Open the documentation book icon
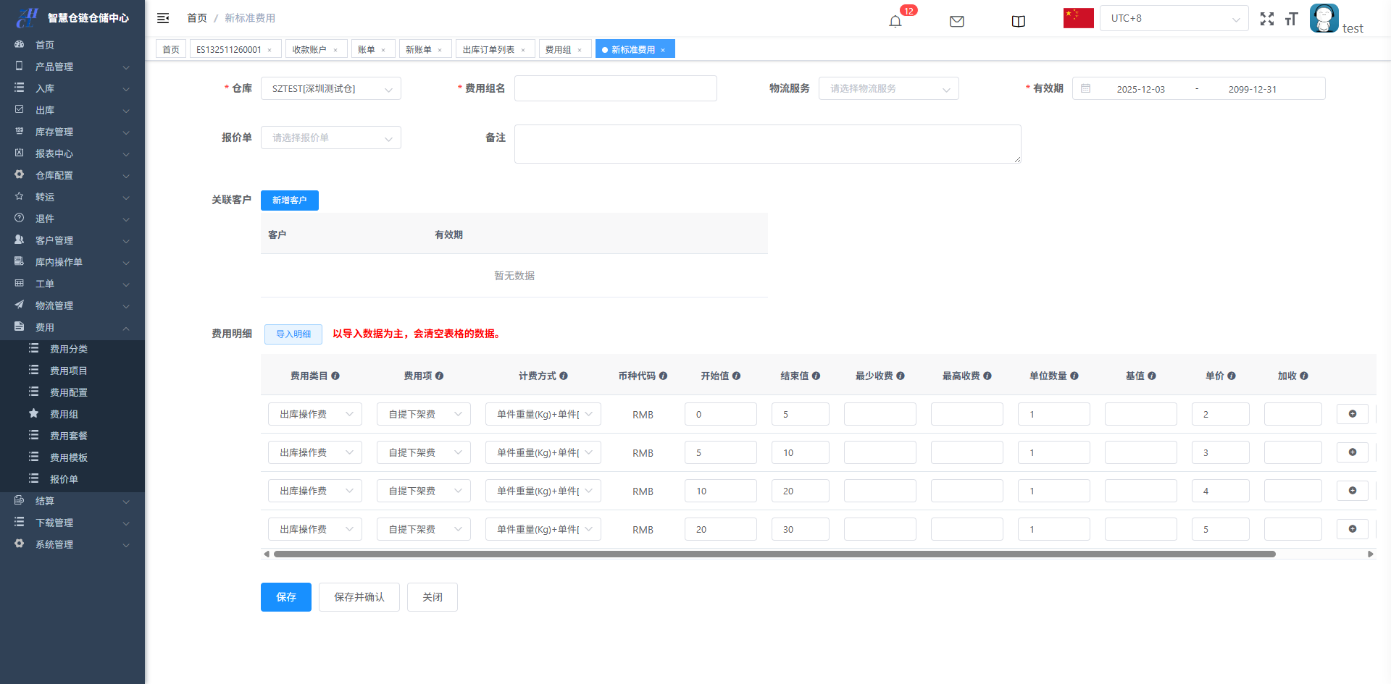1391x684 pixels. click(x=1019, y=21)
